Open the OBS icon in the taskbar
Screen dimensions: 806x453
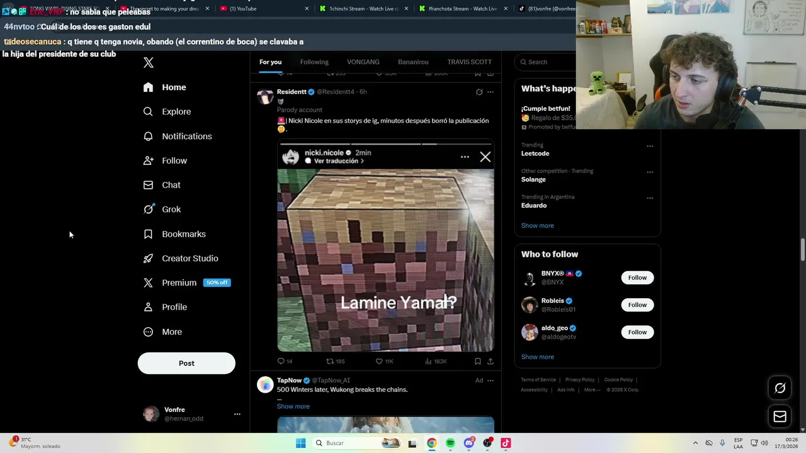[487, 443]
